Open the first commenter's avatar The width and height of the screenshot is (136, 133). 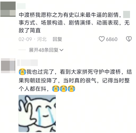pos(8,9)
